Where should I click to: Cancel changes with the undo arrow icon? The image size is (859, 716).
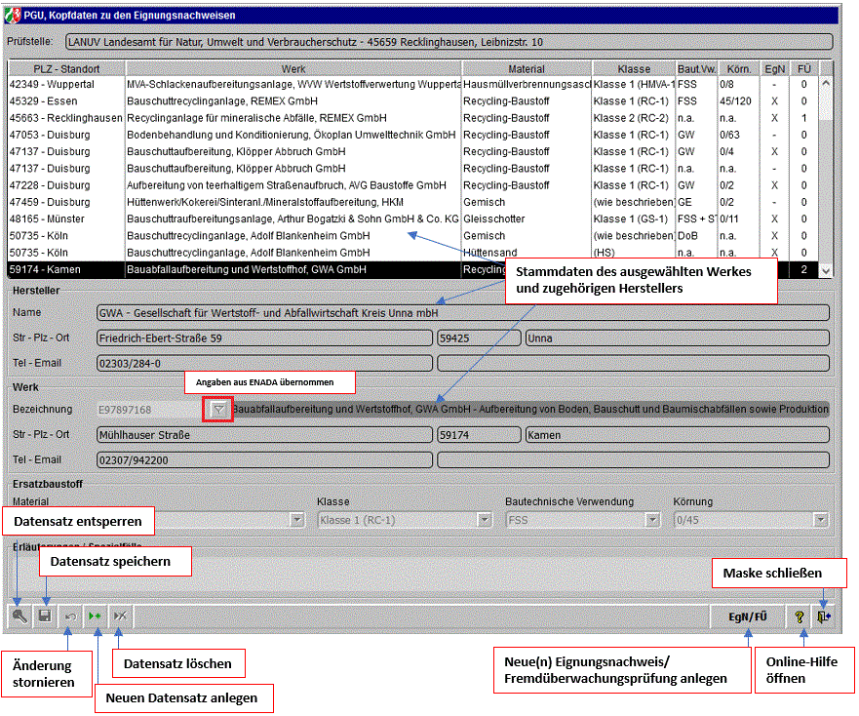[x=69, y=617]
